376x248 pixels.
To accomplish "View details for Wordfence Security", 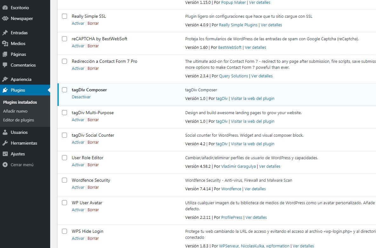I will pos(255,189).
